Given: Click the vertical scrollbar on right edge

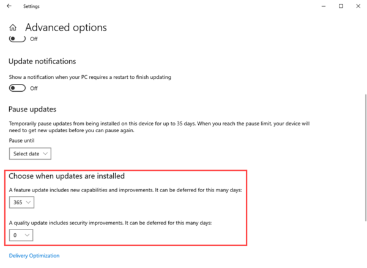Looking at the screenshot, I should pyautogui.click(x=366, y=157).
